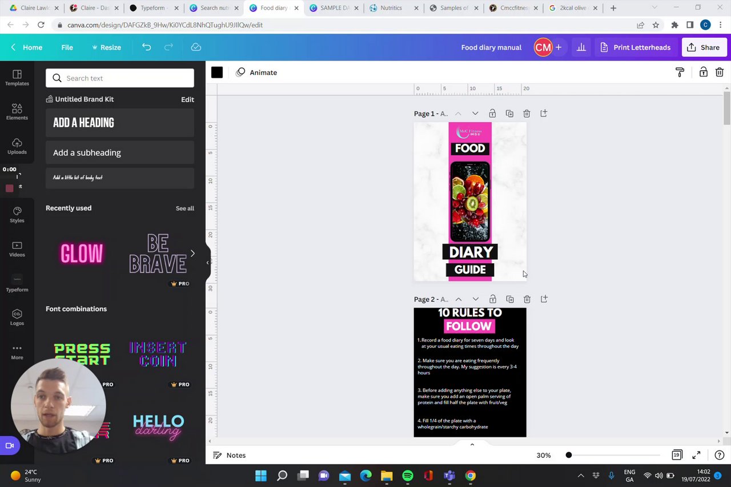Move Page 2 up with chevron
This screenshot has height=487, width=731.
coord(458,299)
